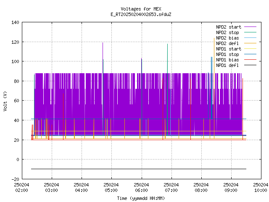
Task: Click the x-axis tick label 250204 02:00
Action: (x=21, y=188)
